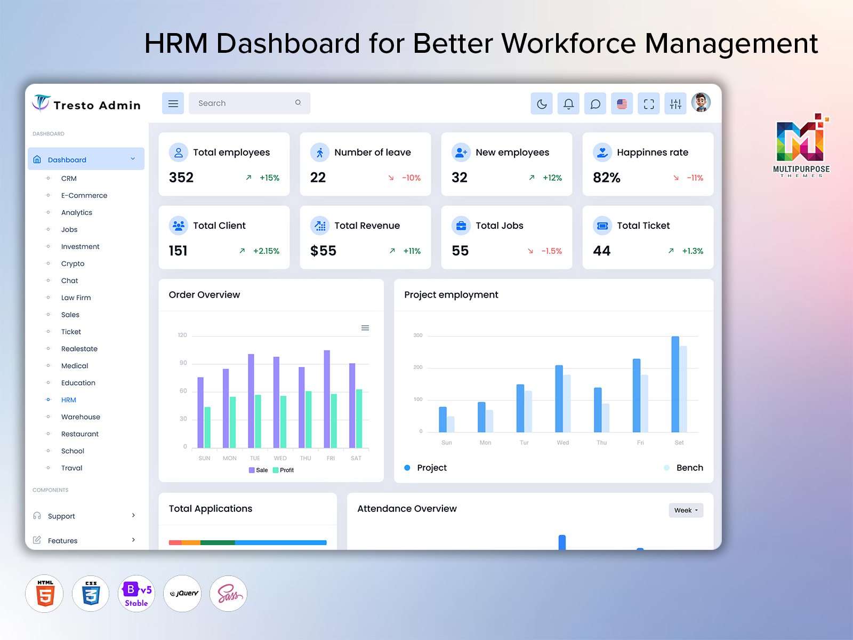Open language selector US flag
Viewport: 853px width, 640px height.
[622, 103]
